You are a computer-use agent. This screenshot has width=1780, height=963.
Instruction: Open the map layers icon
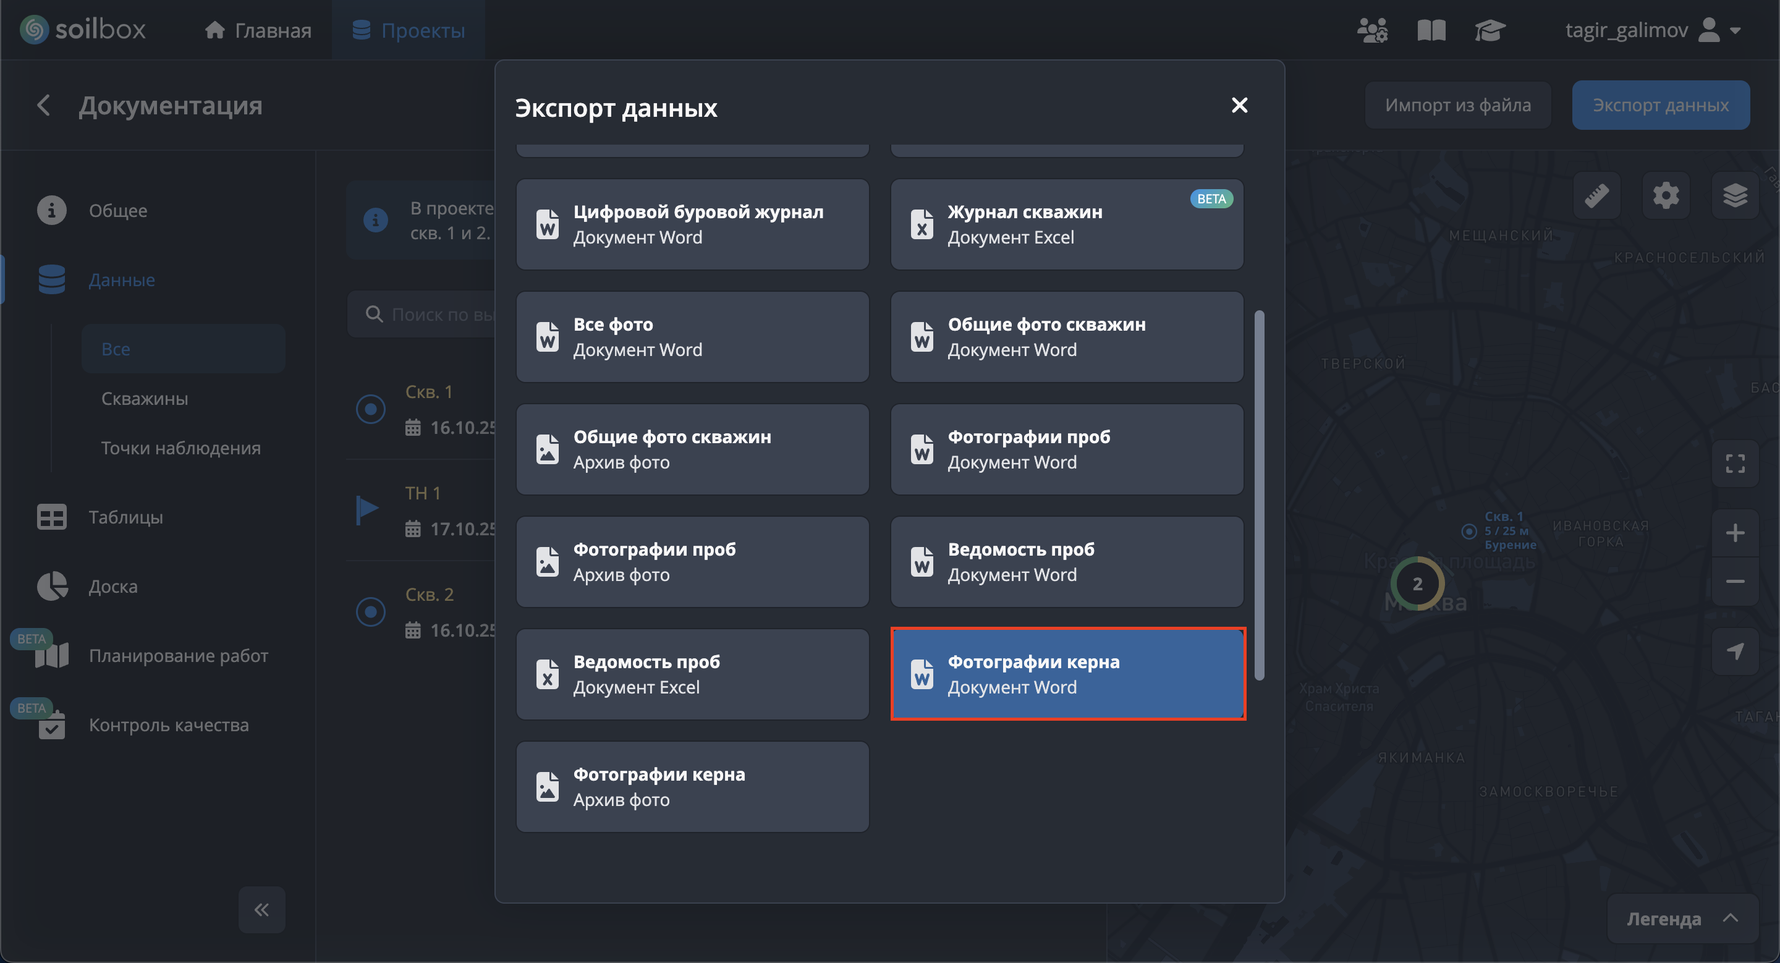click(1734, 195)
